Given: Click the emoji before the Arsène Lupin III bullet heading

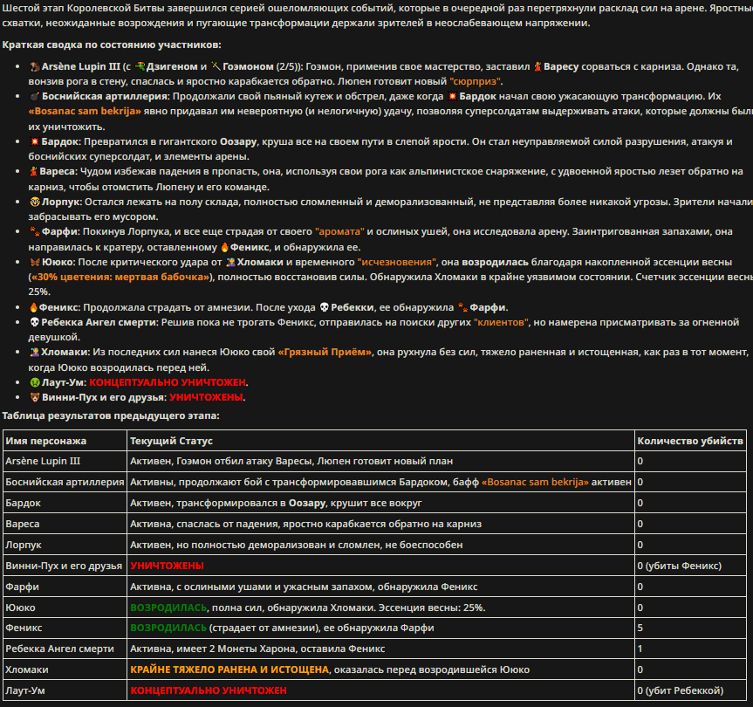Looking at the screenshot, I should coord(35,66).
